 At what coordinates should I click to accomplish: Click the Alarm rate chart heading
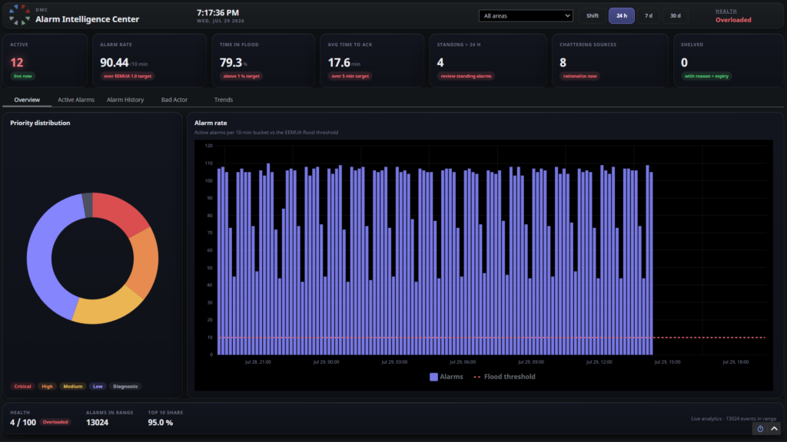coord(211,123)
